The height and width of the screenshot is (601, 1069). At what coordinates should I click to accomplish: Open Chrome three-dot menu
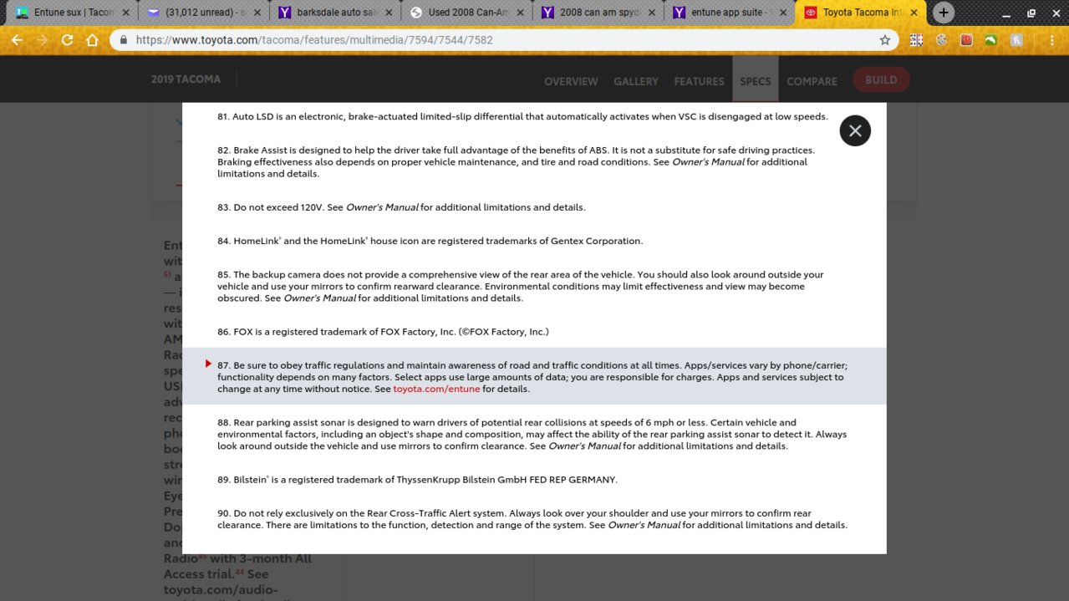[1051, 39]
